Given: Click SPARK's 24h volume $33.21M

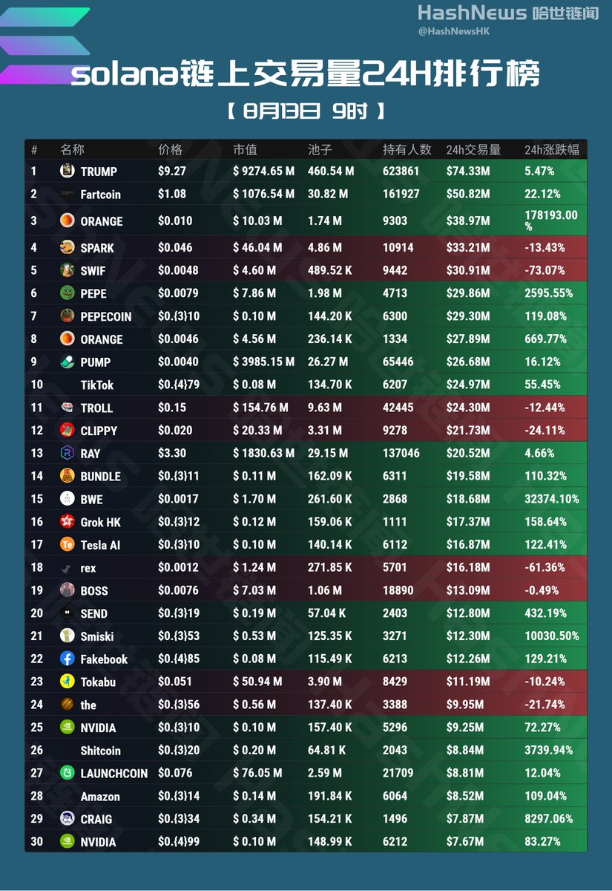Looking at the screenshot, I should tap(468, 248).
